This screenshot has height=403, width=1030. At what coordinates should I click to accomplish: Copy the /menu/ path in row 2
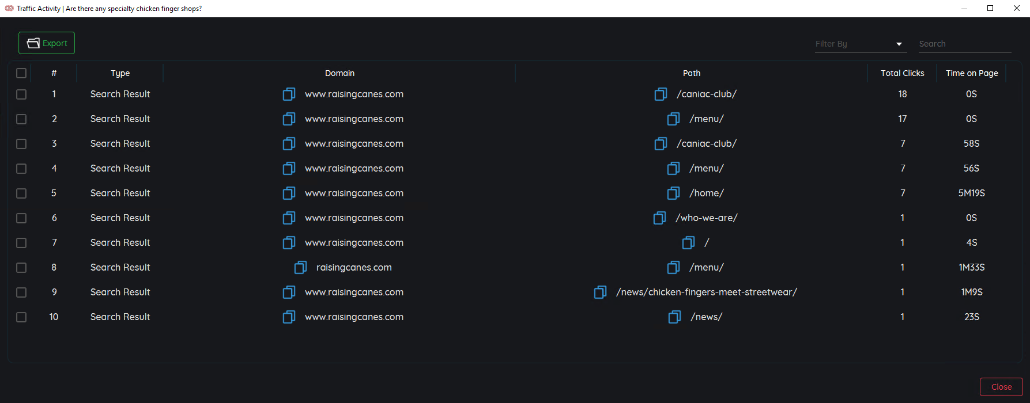[x=673, y=119]
